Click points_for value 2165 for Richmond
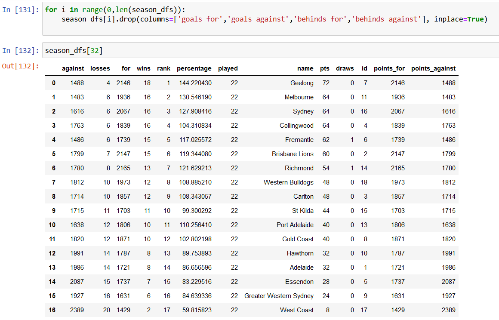This screenshot has height=320, width=499. [398, 168]
